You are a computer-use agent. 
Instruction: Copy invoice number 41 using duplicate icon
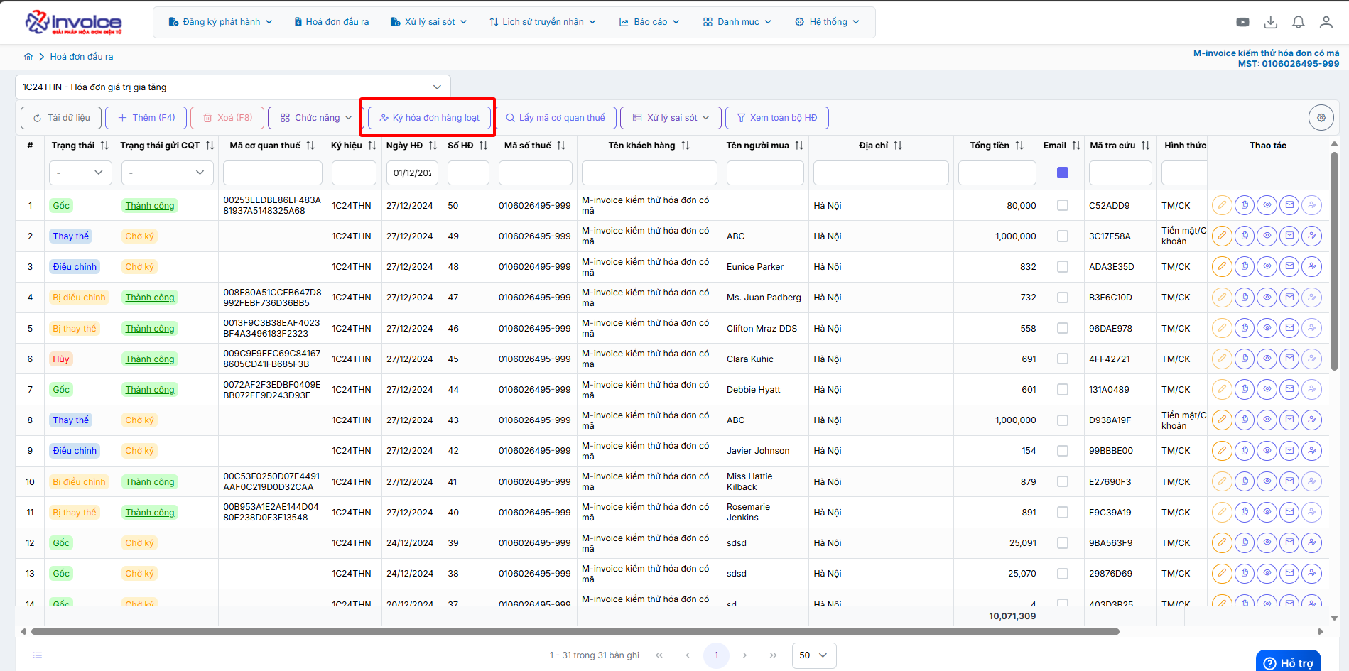[1245, 481]
